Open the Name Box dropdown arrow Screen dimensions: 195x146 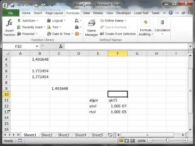(x=37, y=47)
